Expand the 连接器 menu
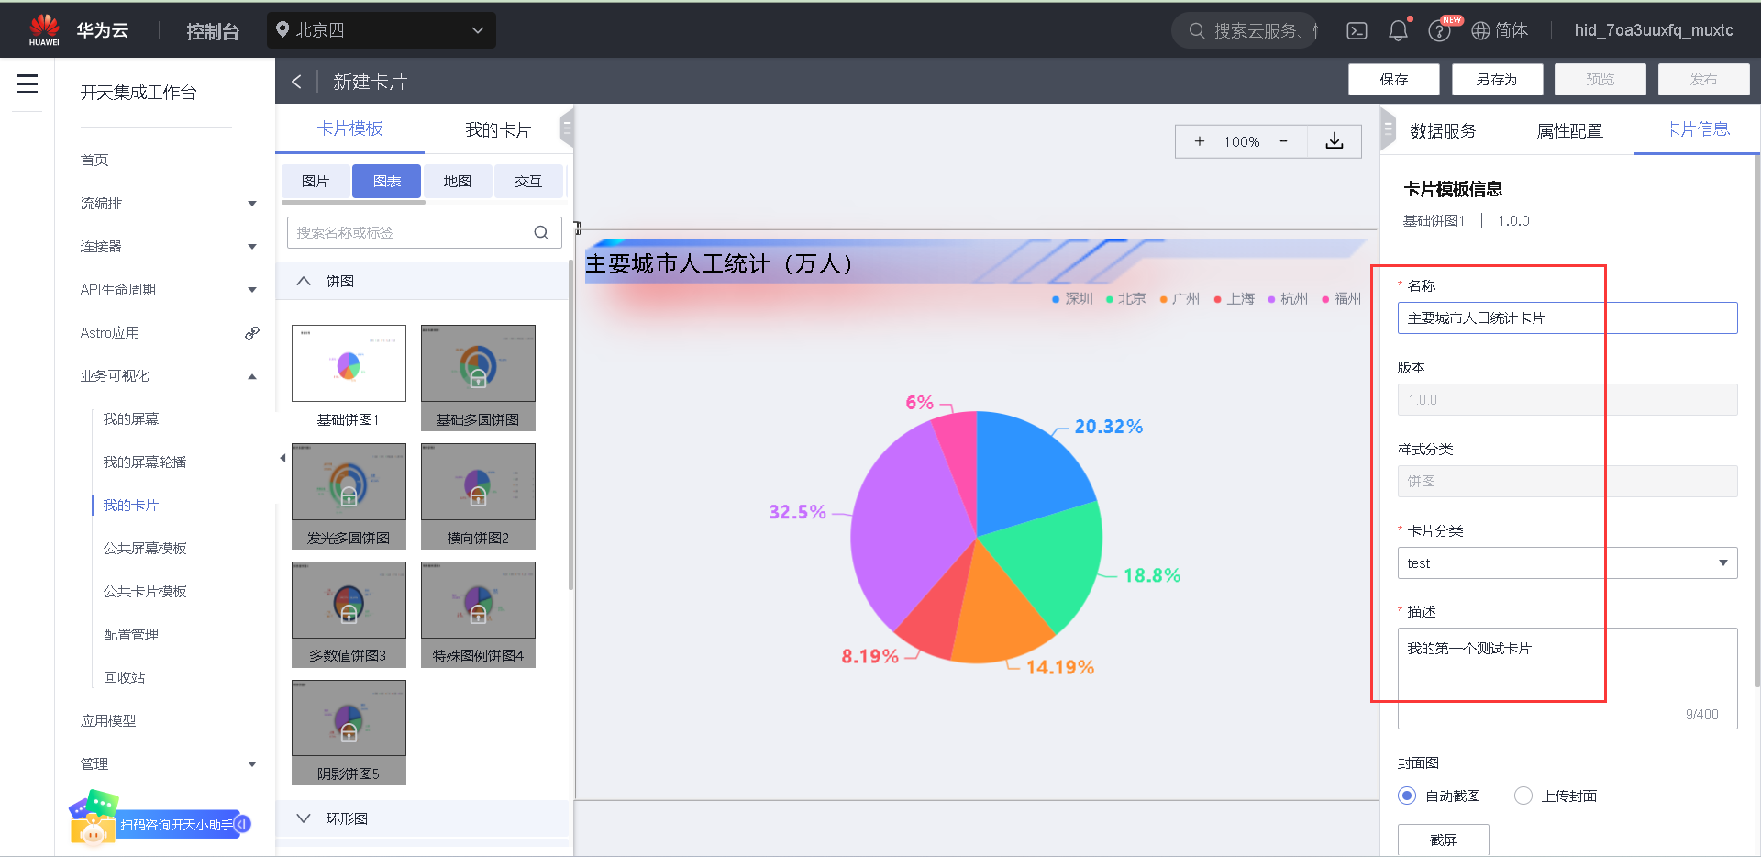Screen dimensions: 1761x857 252,247
